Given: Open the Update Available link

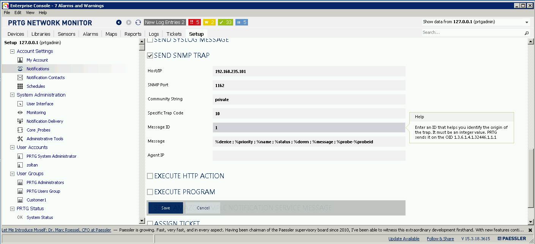Looking at the screenshot, I should [x=404, y=239].
